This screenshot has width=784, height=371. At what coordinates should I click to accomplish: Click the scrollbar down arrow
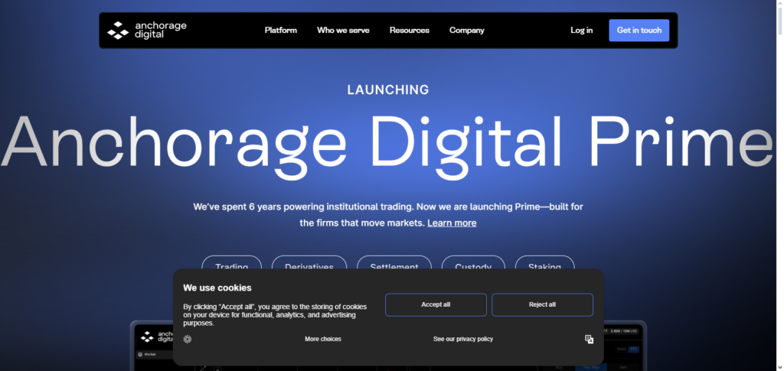point(780,367)
